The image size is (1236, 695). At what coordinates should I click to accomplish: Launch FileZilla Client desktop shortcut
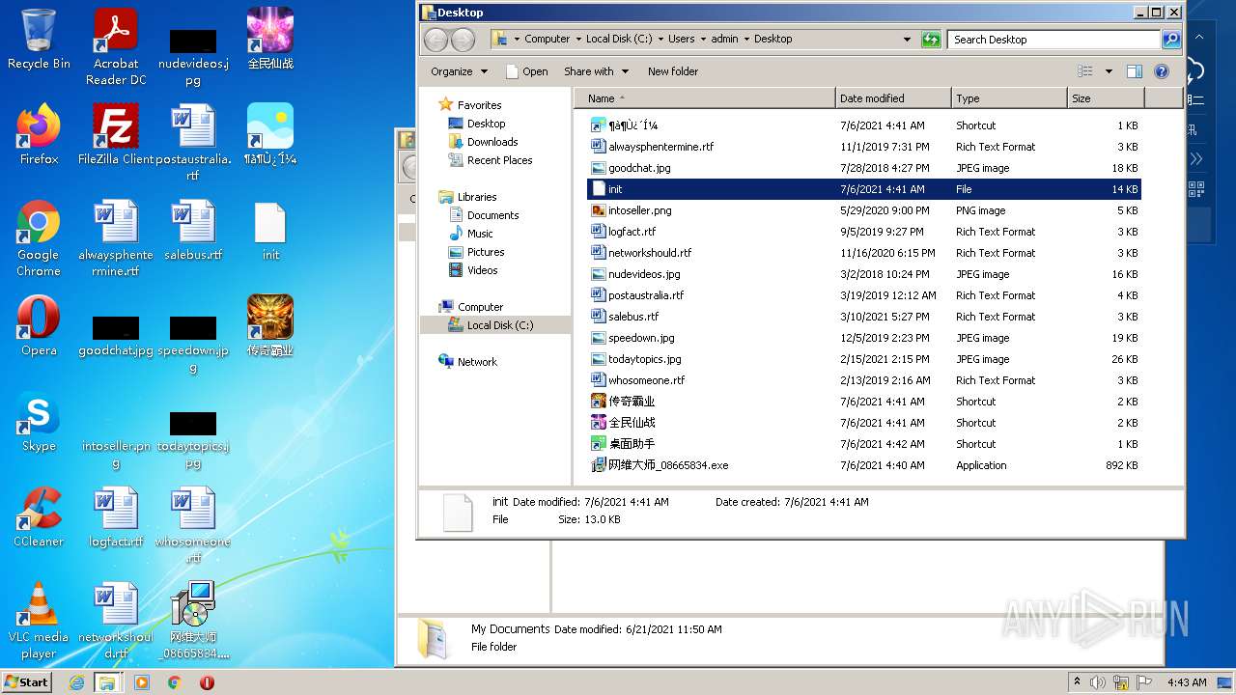tap(116, 134)
